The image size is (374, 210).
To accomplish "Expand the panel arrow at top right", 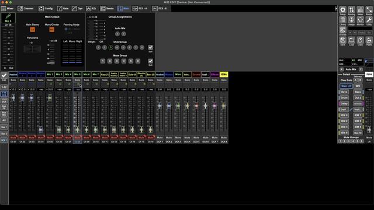I will pos(336,9).
